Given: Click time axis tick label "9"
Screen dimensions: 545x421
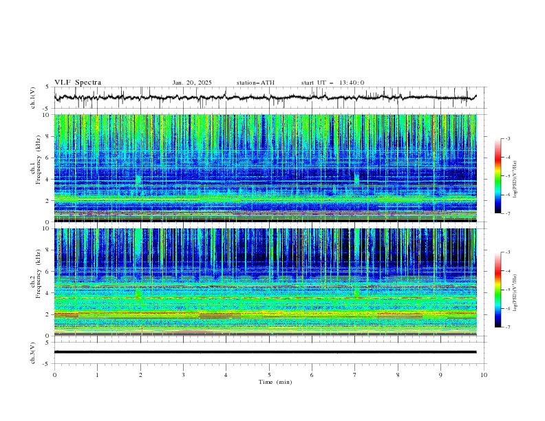Looking at the screenshot, I should (440, 375).
